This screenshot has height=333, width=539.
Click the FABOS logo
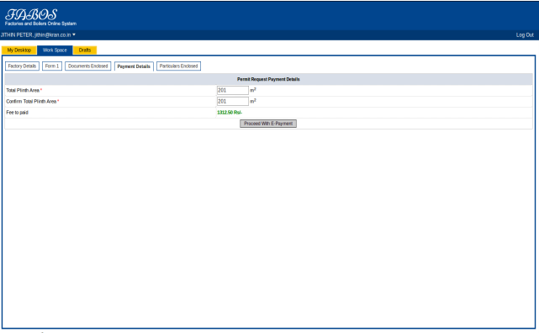pos(31,14)
